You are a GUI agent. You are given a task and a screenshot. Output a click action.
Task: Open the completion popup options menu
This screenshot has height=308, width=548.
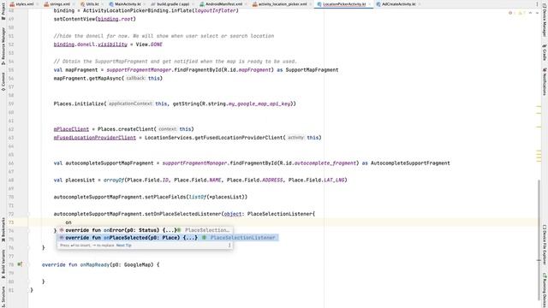point(229,246)
